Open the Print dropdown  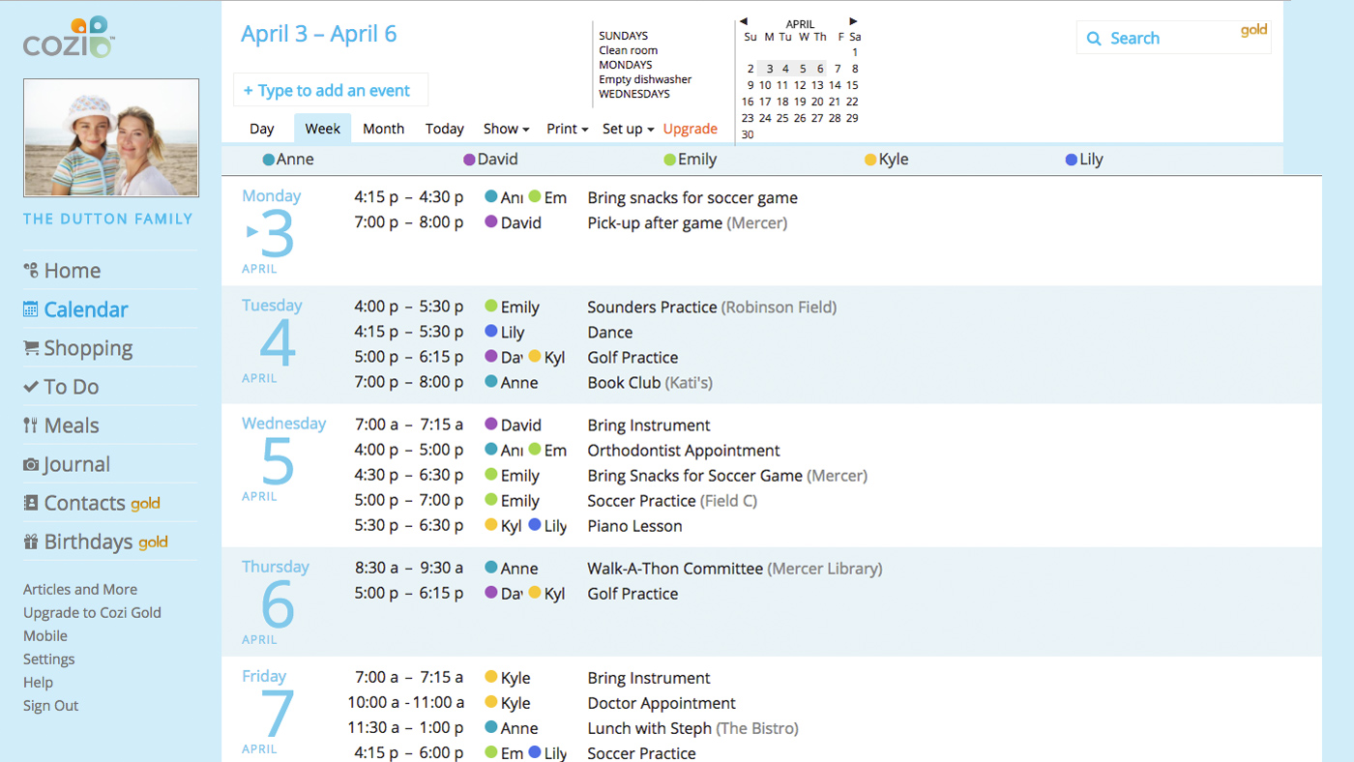click(x=566, y=128)
